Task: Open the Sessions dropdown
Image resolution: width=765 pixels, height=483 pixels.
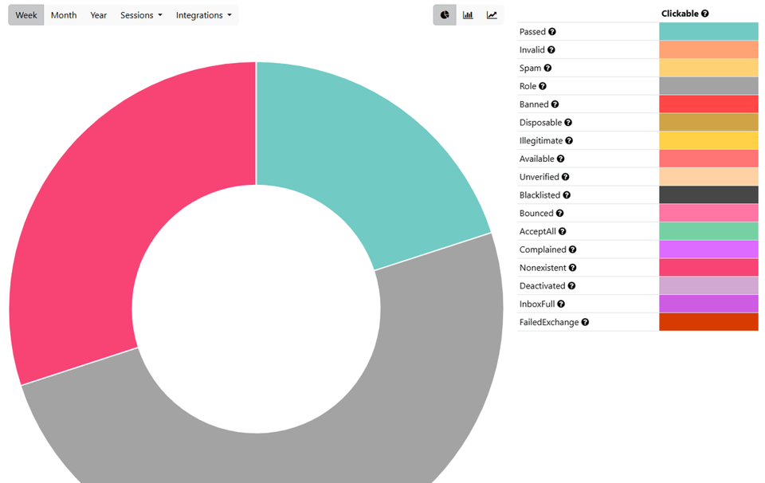Action: pos(141,15)
